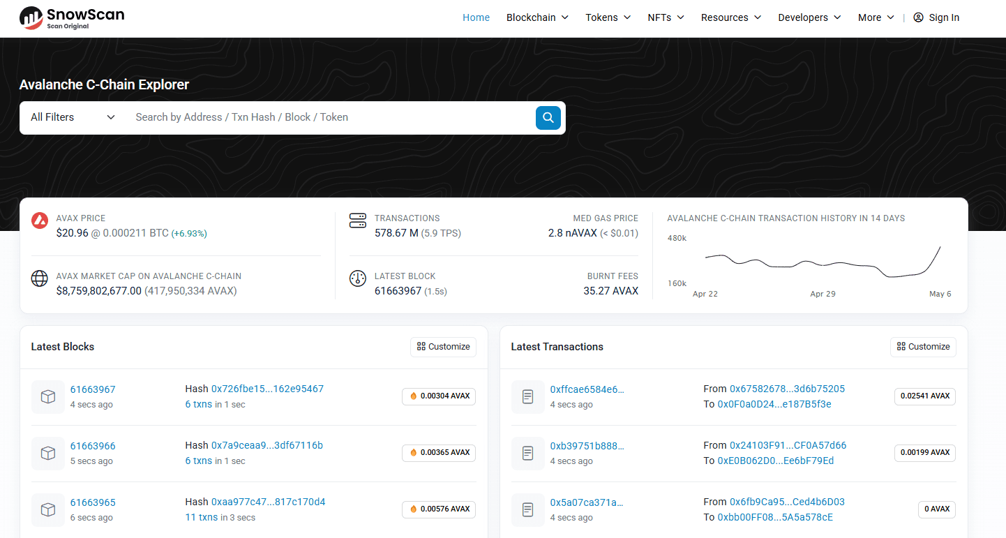
Task: View 6 txns of block 61663966
Action: tap(198, 461)
